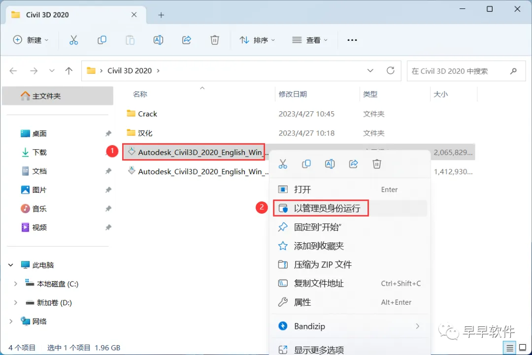
Task: Copy via the context menu copy icon
Action: pyautogui.click(x=306, y=164)
